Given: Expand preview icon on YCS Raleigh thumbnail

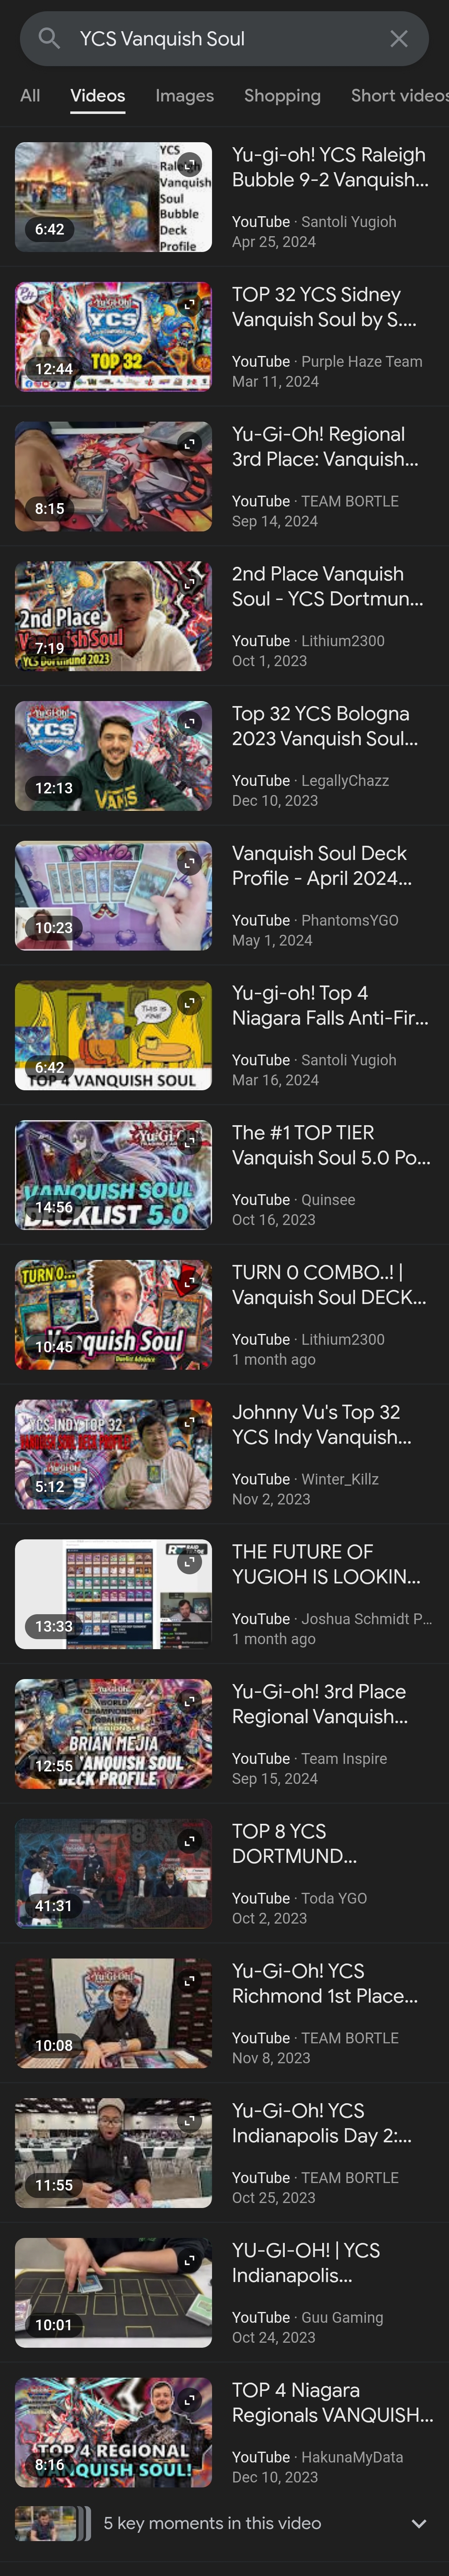Looking at the screenshot, I should [189, 164].
